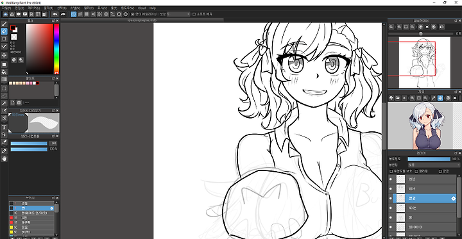Open gear settings of selected brush row
Image resolution: width=462 pixels, height=239 pixels.
52,208
